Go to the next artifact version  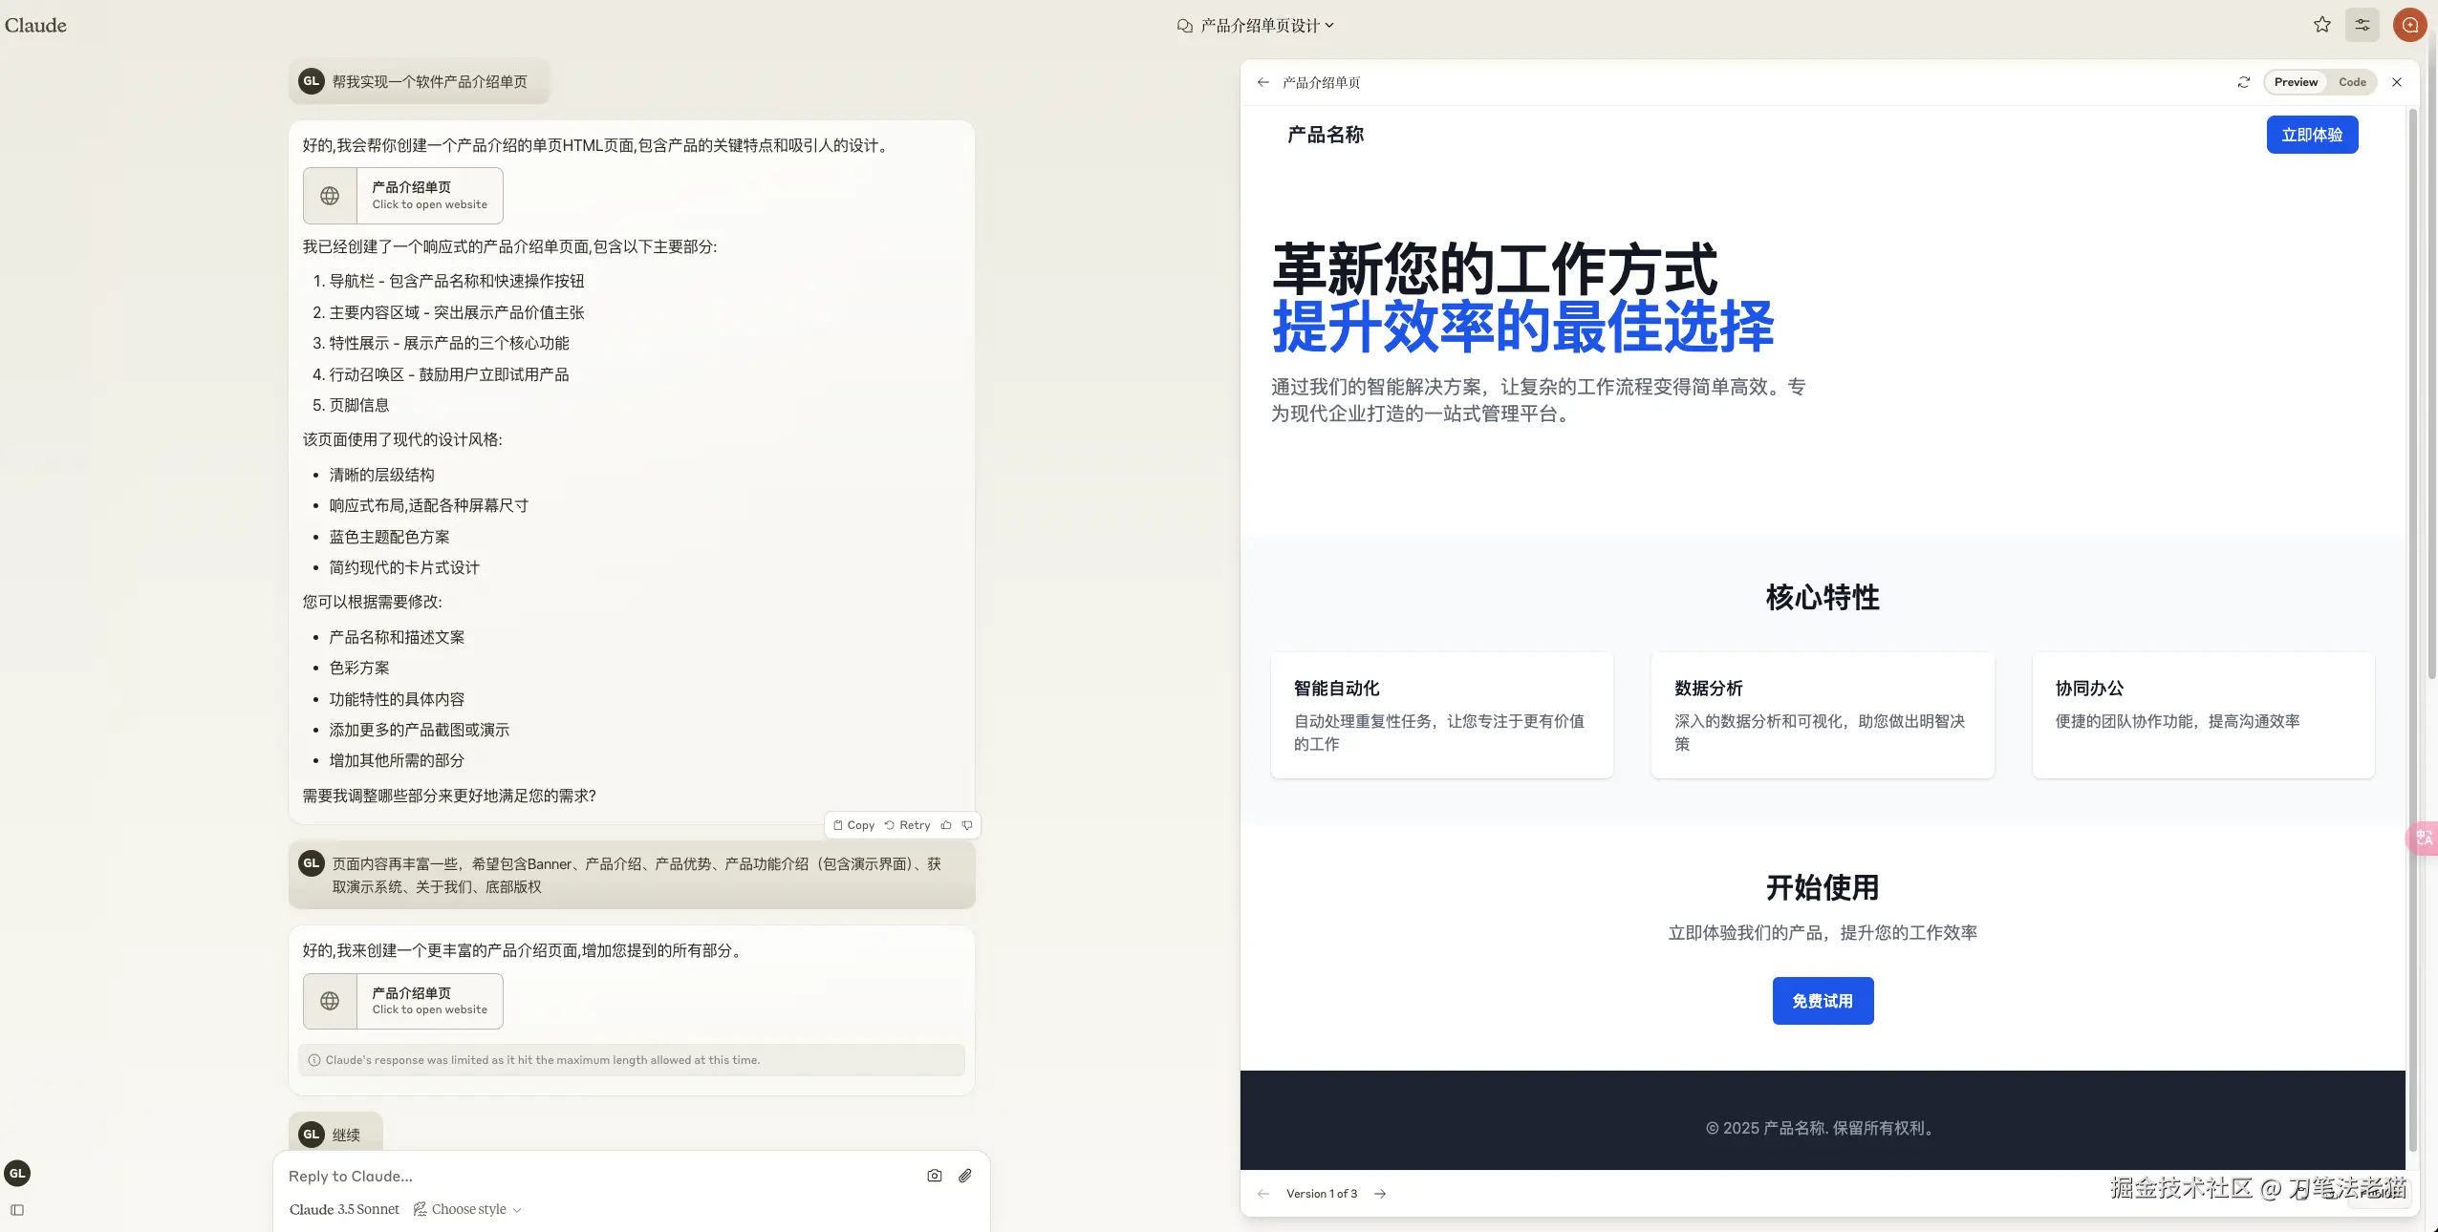click(1380, 1194)
